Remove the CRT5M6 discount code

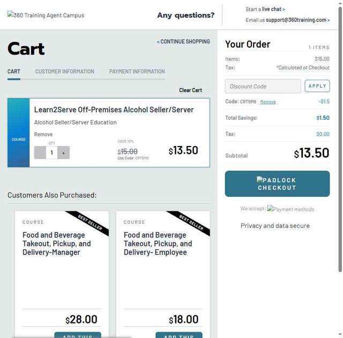268,102
